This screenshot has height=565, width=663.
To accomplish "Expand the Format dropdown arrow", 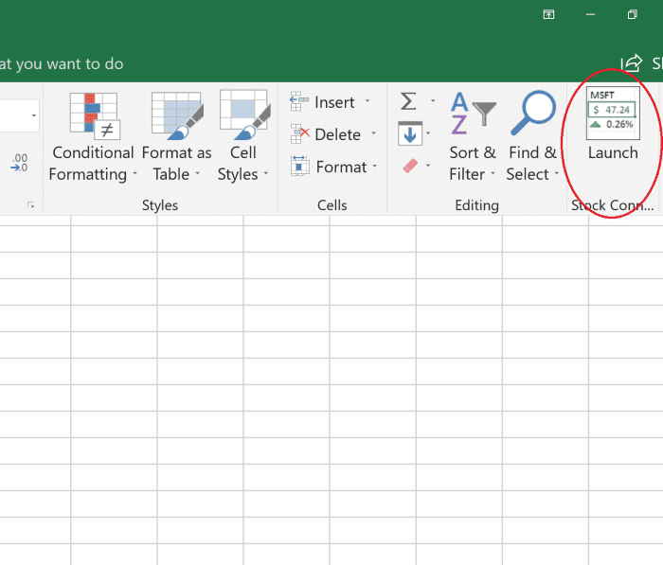I will pos(375,166).
